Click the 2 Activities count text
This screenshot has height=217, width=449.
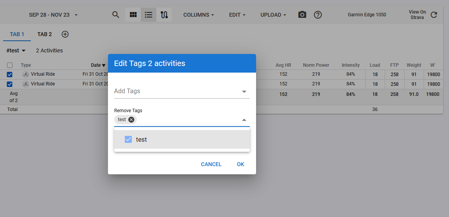pos(49,50)
